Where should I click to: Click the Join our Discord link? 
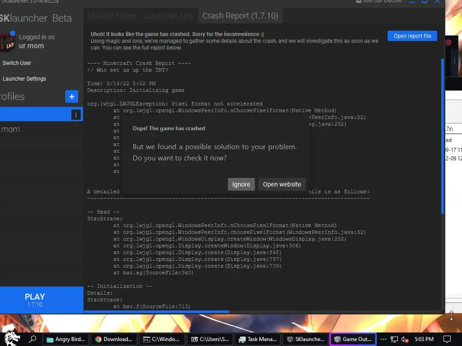click(379, 1)
